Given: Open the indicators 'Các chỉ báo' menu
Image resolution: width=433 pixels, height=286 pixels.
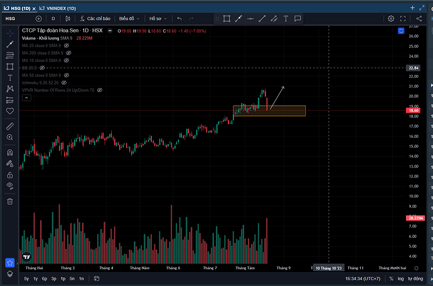Looking at the screenshot, I should pos(95,19).
